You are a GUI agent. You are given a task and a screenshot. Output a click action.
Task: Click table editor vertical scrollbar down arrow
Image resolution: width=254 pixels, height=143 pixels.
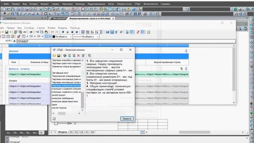(234, 102)
